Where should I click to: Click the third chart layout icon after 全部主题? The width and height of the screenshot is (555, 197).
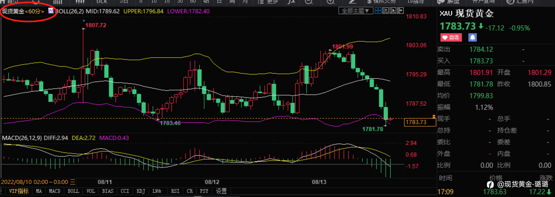[393, 11]
